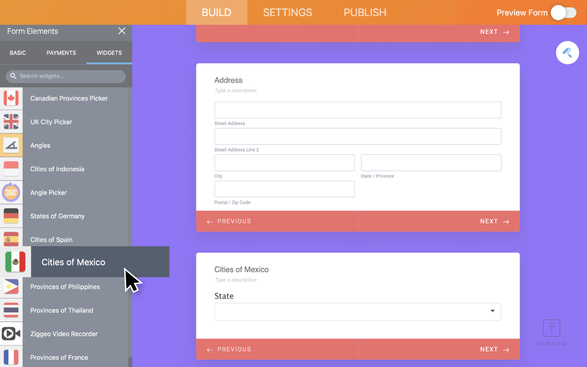Close the Form Elements panel
The height and width of the screenshot is (367, 587).
click(x=122, y=31)
